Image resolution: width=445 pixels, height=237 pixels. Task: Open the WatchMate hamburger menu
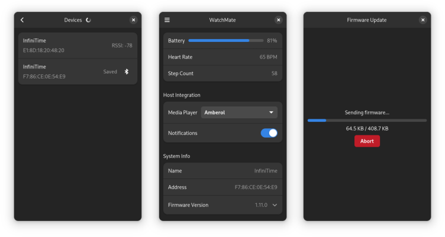click(167, 20)
